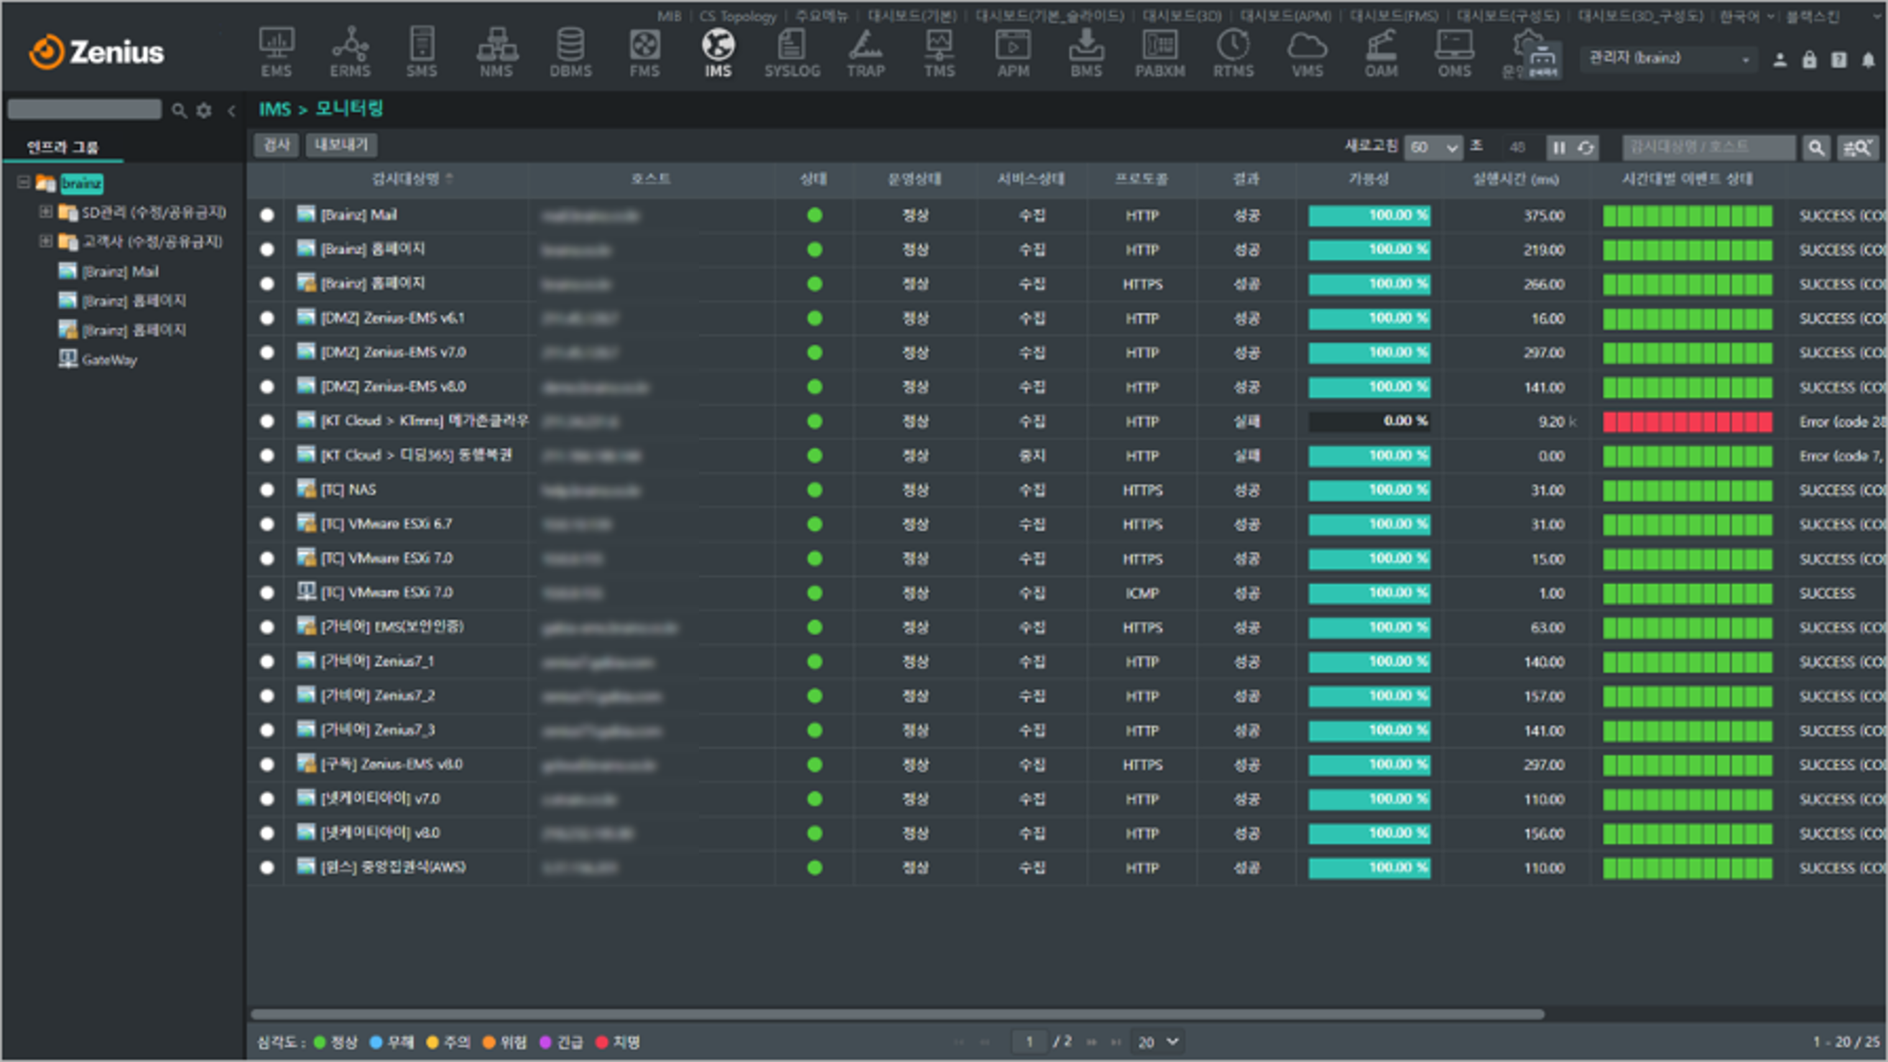Screen dimensions: 1888x1062
Task: Open 대시보드(APM) menu item
Action: 1286,16
